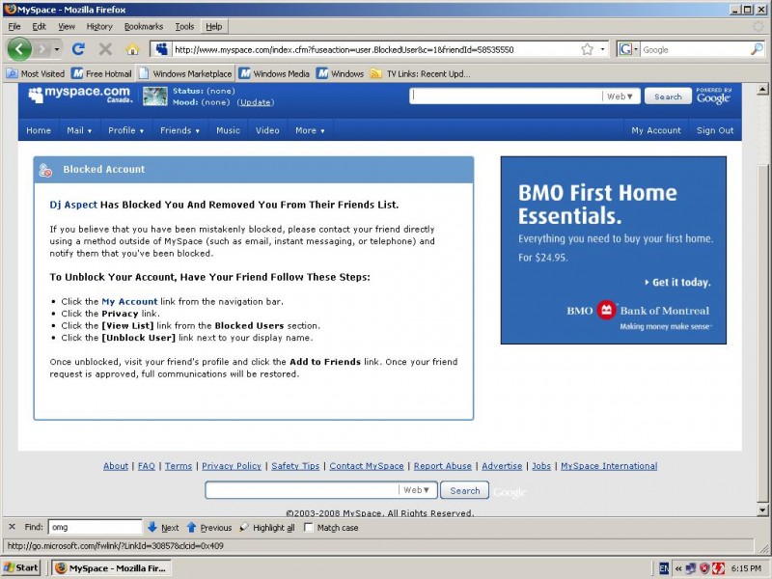Click the top Search button
The height and width of the screenshot is (579, 772).
coord(668,96)
